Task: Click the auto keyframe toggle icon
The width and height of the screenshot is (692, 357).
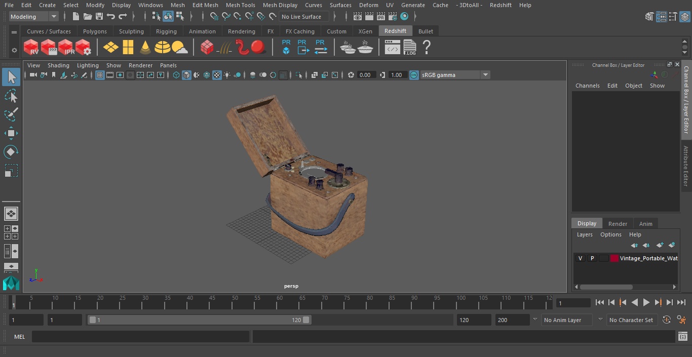Action: [667, 320]
